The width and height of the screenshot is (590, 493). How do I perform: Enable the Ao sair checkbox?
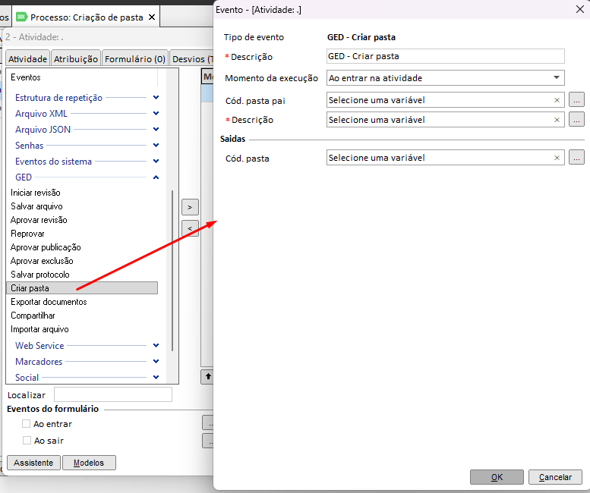coord(27,441)
